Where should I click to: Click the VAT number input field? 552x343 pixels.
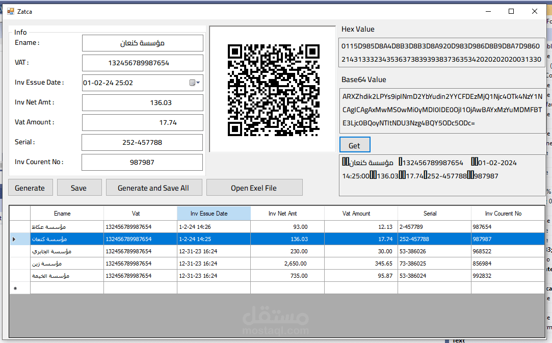pos(142,63)
